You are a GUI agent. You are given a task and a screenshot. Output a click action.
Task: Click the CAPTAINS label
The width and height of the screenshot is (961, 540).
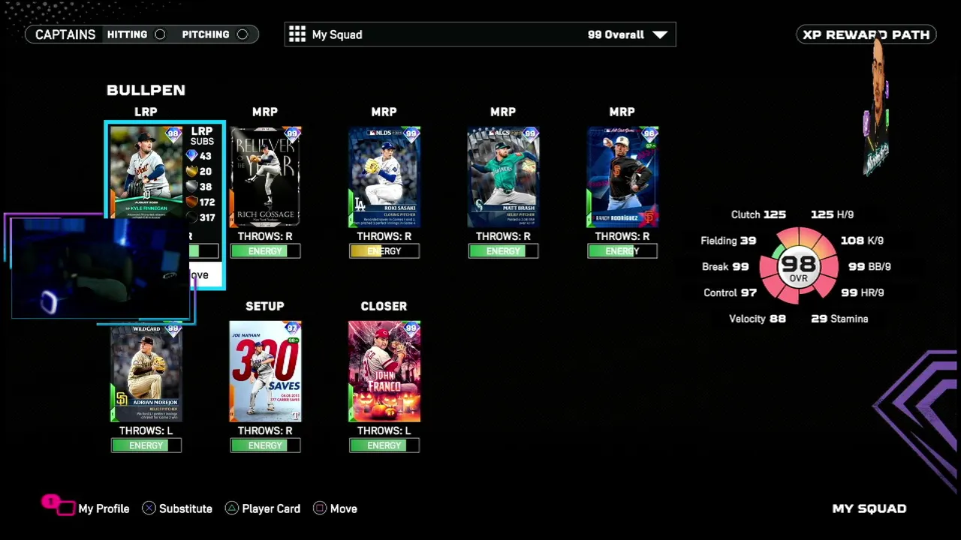click(x=65, y=34)
